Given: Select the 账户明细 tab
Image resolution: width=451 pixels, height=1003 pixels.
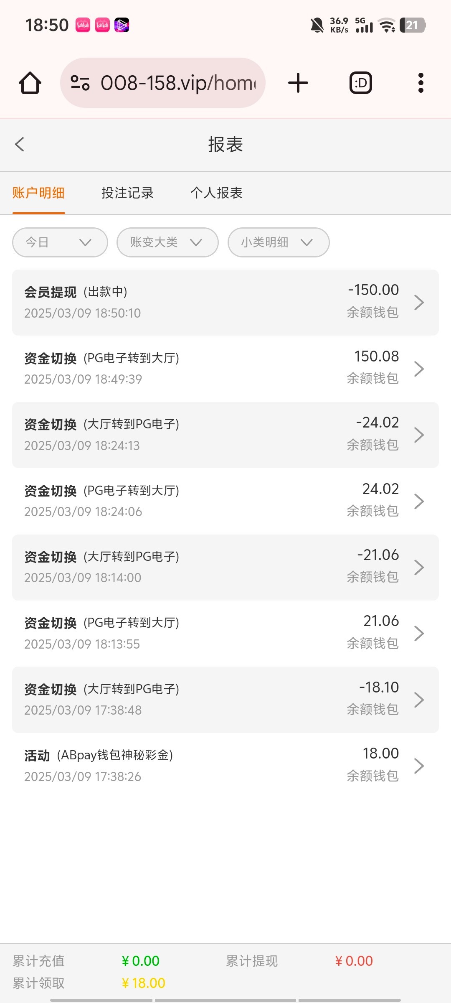Looking at the screenshot, I should click(x=38, y=193).
